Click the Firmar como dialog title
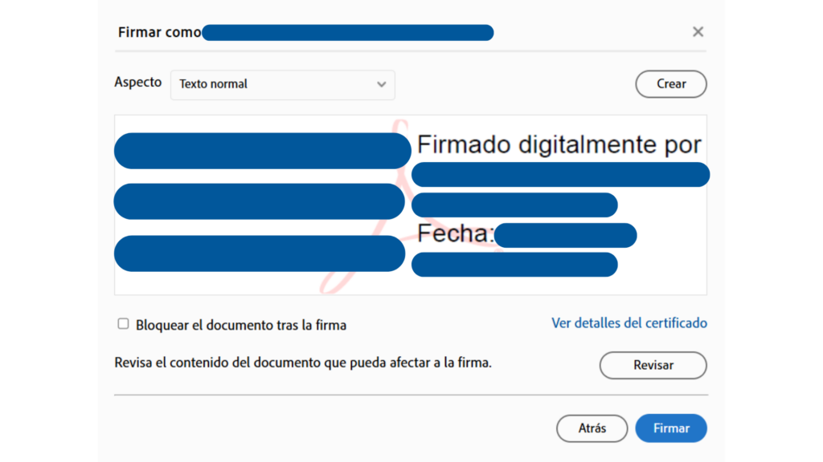The height and width of the screenshot is (462, 823). pyautogui.click(x=159, y=32)
